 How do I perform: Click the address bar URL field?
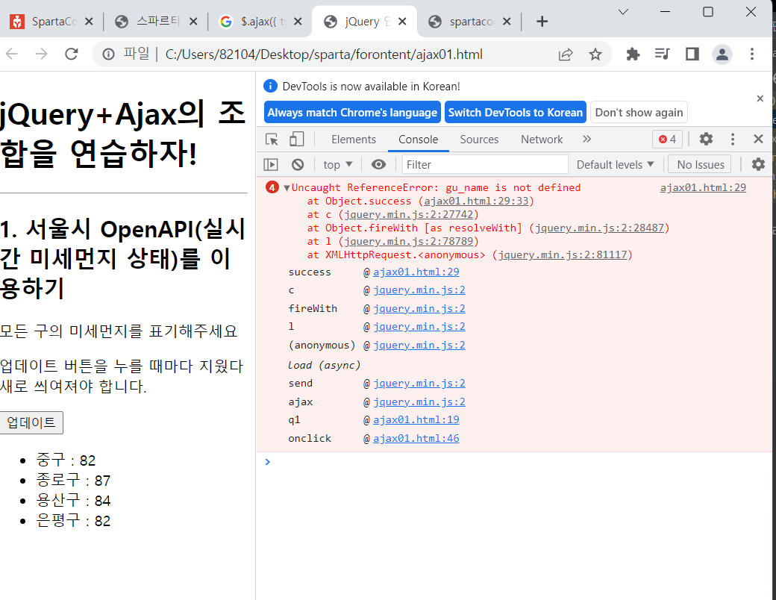(x=324, y=54)
